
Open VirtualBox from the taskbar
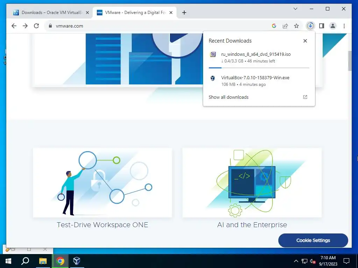pos(77,261)
